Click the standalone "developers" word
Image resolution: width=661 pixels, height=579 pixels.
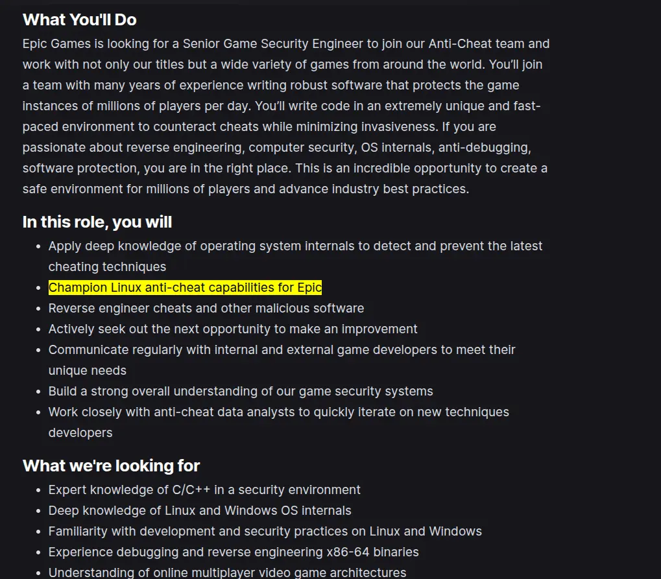tap(80, 432)
